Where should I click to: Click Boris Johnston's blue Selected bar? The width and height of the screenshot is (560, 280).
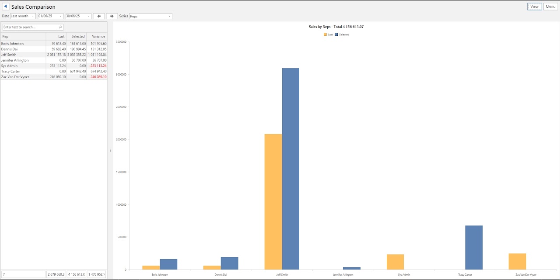coord(168,264)
